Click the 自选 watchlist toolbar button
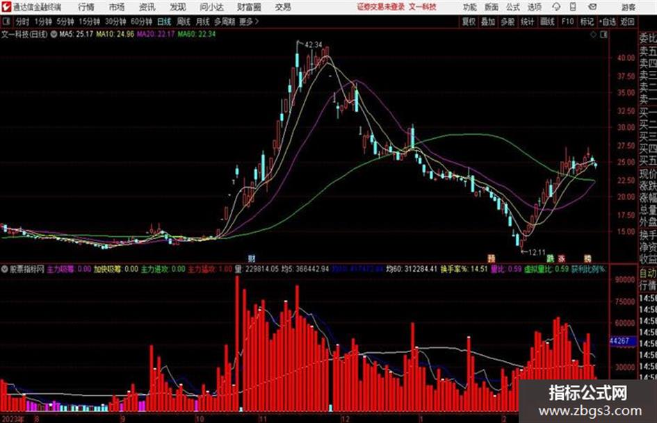The height and width of the screenshot is (423, 657). tap(607, 22)
